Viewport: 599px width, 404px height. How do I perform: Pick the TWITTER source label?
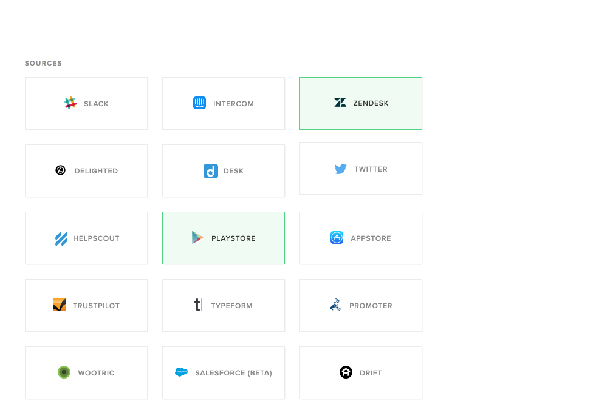pos(371,169)
